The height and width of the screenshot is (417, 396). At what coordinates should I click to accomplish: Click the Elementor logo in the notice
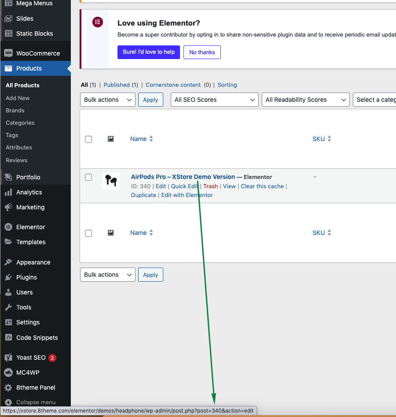98,22
